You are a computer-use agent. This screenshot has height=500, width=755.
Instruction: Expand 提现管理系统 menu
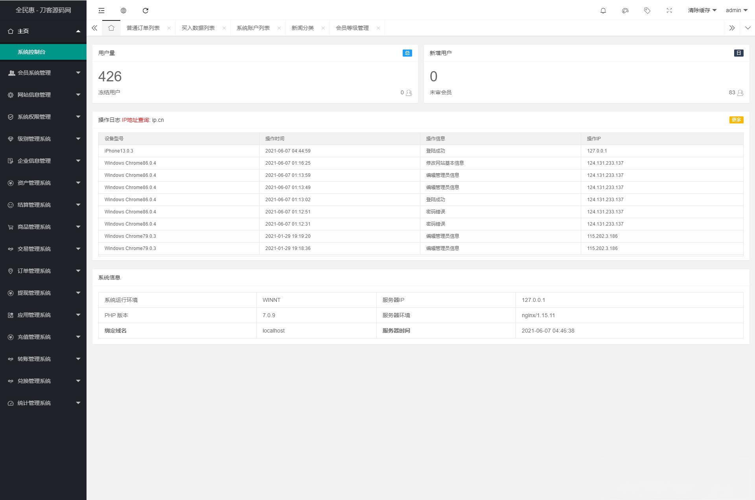(43, 293)
